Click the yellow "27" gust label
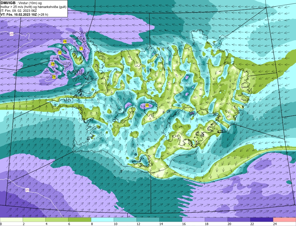The image size is (296, 226). click(x=81, y=49)
